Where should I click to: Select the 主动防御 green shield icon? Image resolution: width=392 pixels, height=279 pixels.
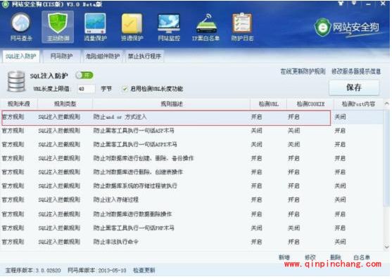click(58, 27)
